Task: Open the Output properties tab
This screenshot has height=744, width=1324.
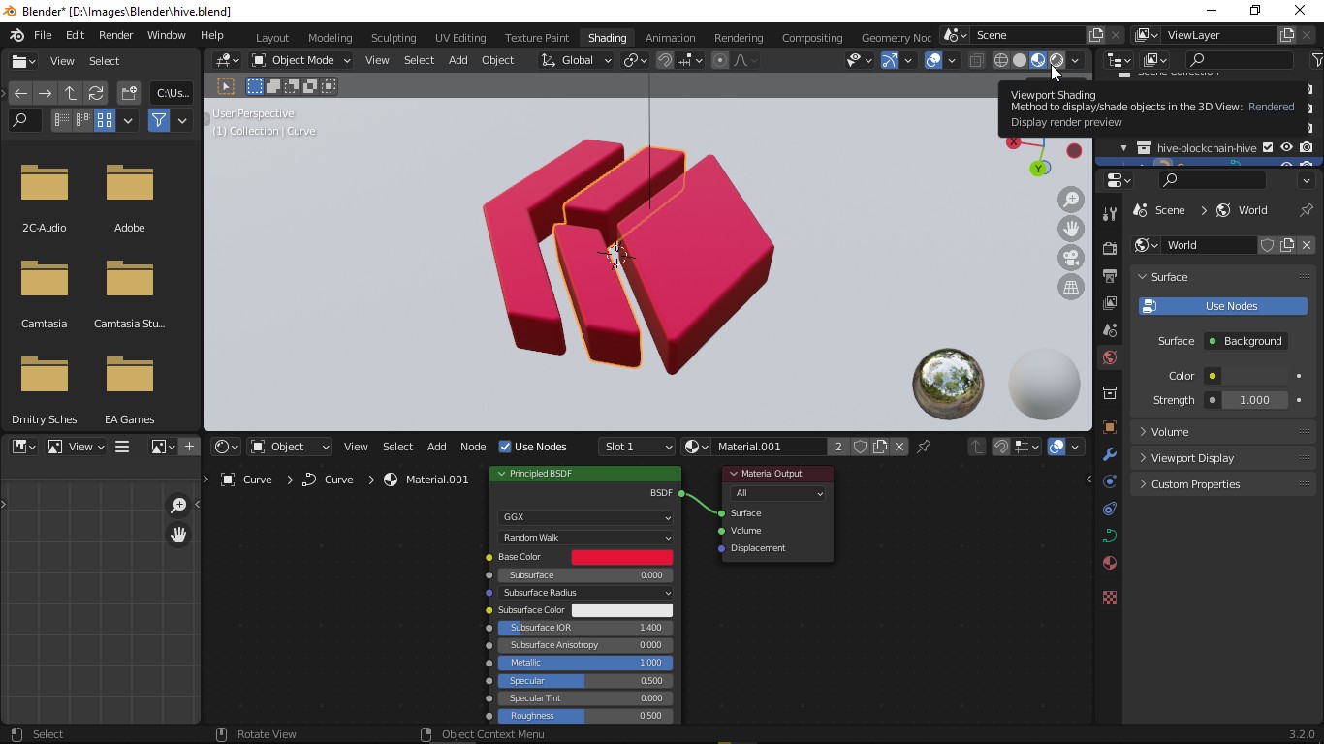Action: coord(1110,276)
